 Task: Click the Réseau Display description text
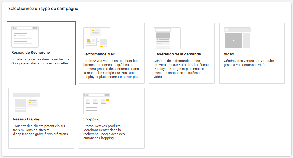(40, 130)
